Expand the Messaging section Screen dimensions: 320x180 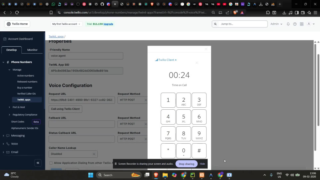3,136
